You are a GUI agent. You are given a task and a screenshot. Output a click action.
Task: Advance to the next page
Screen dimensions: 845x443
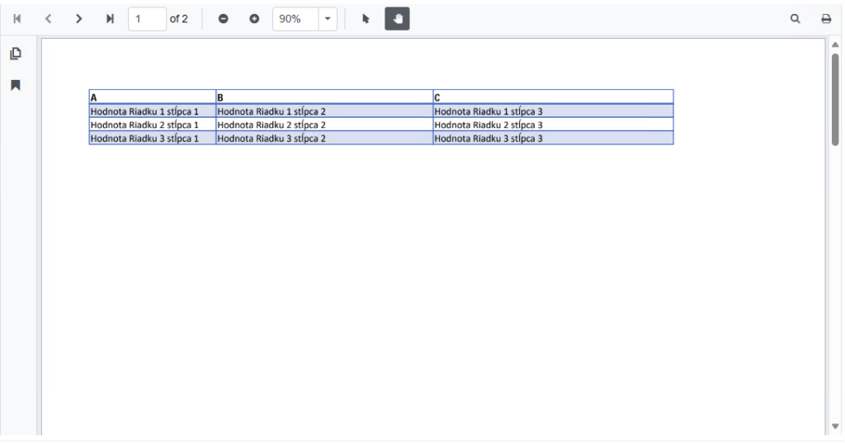pos(79,19)
